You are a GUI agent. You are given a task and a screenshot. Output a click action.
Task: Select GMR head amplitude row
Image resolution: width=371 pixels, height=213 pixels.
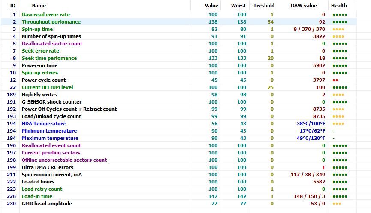coord(178,204)
